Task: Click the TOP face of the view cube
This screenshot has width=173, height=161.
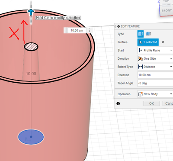Action: pos(166,1)
